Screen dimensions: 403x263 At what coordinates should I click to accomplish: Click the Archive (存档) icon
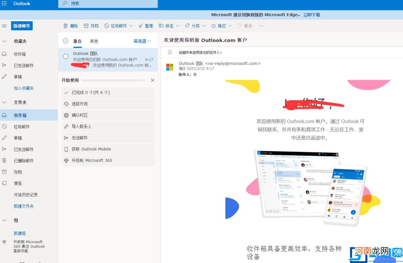coord(86,26)
